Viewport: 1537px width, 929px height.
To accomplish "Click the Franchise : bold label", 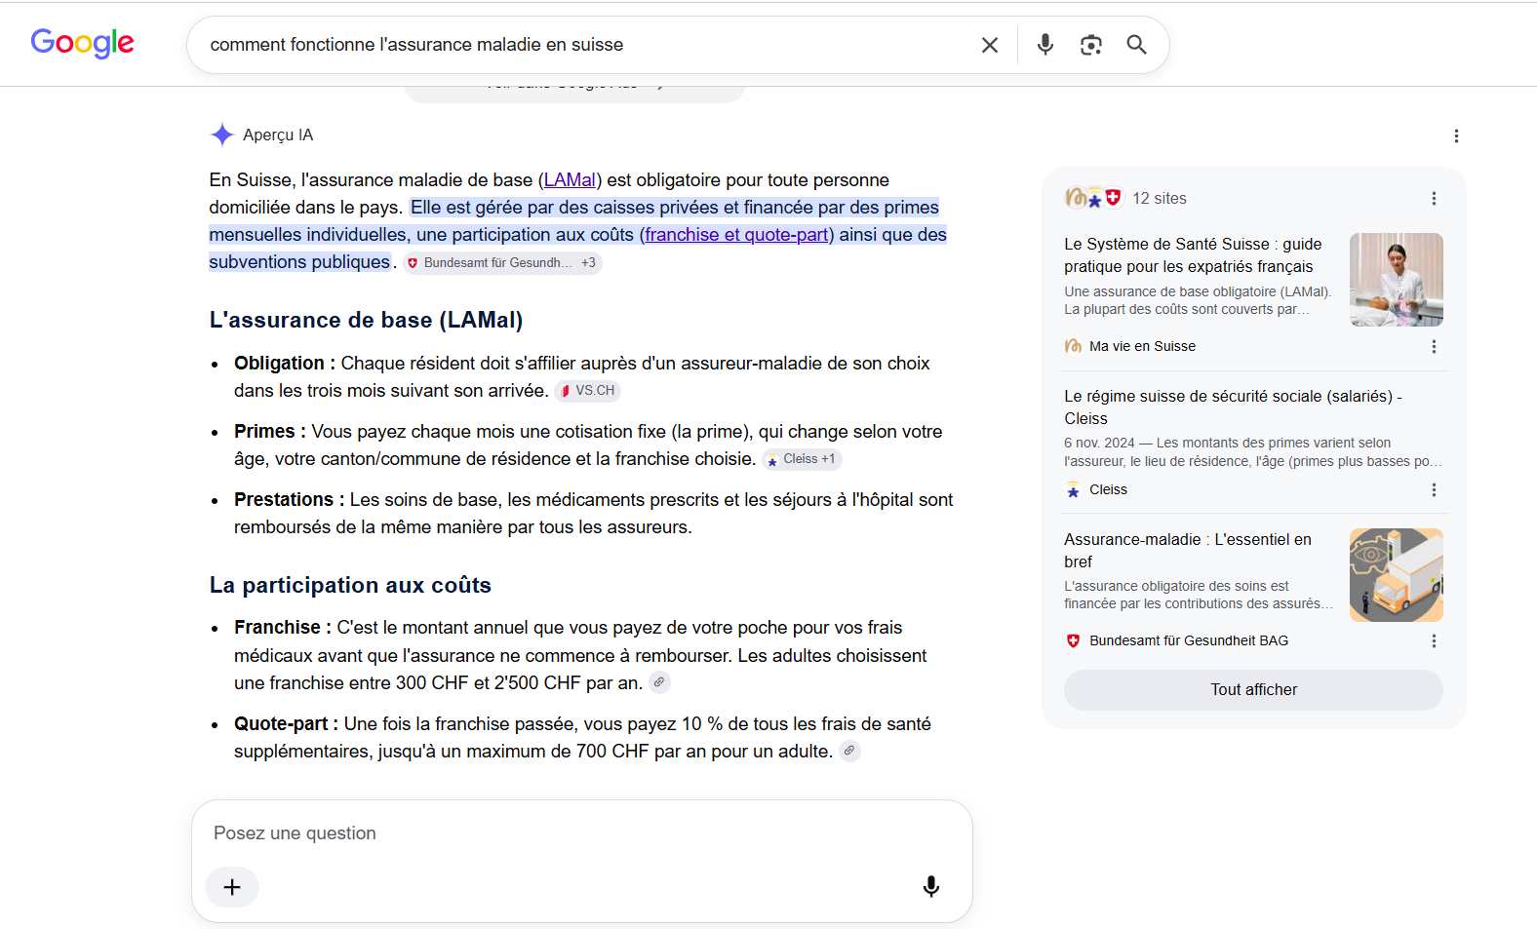I will click(283, 628).
